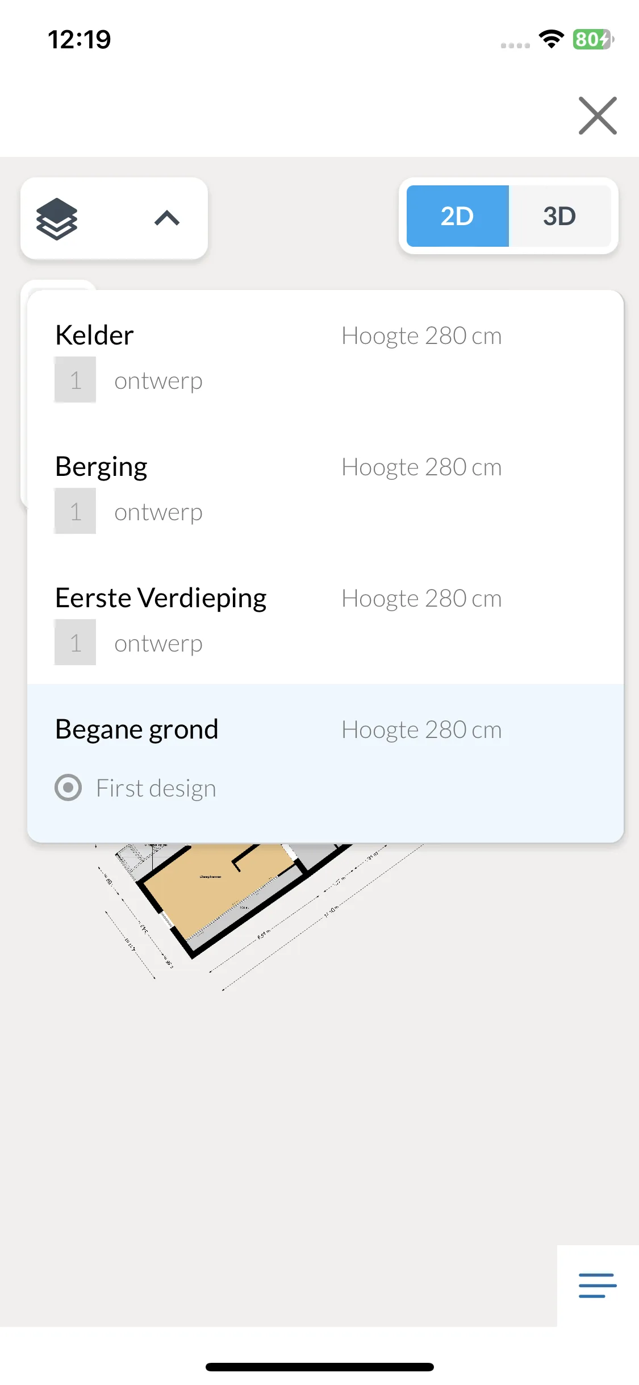Tap the Wi-Fi status icon
Screen dimensions: 639x1385
click(551, 39)
